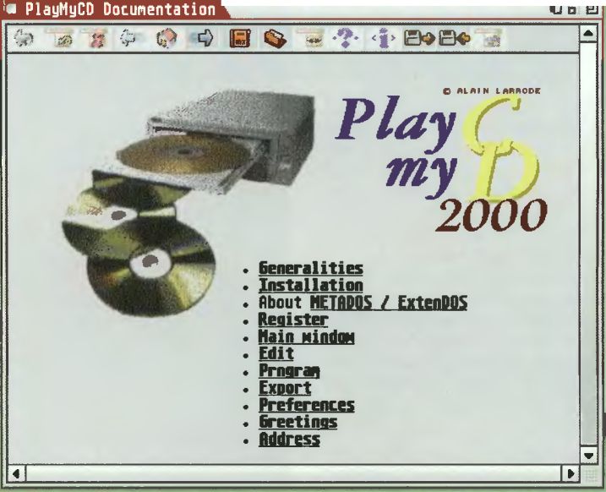Click the brown toolbox icon in toolbar
The width and height of the screenshot is (606, 492).
tap(270, 38)
